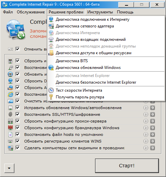
Task: Click the info icon beside Восстановить SSL/HTTPS/шифрование
Action: click(146, 114)
